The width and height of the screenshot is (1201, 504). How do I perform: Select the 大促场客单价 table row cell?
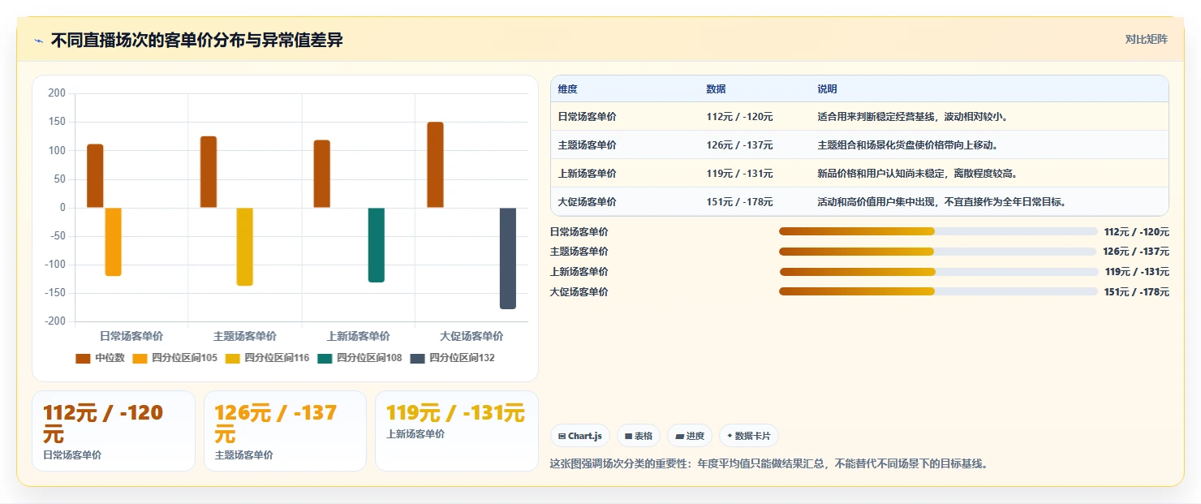pyautogui.click(x=588, y=202)
